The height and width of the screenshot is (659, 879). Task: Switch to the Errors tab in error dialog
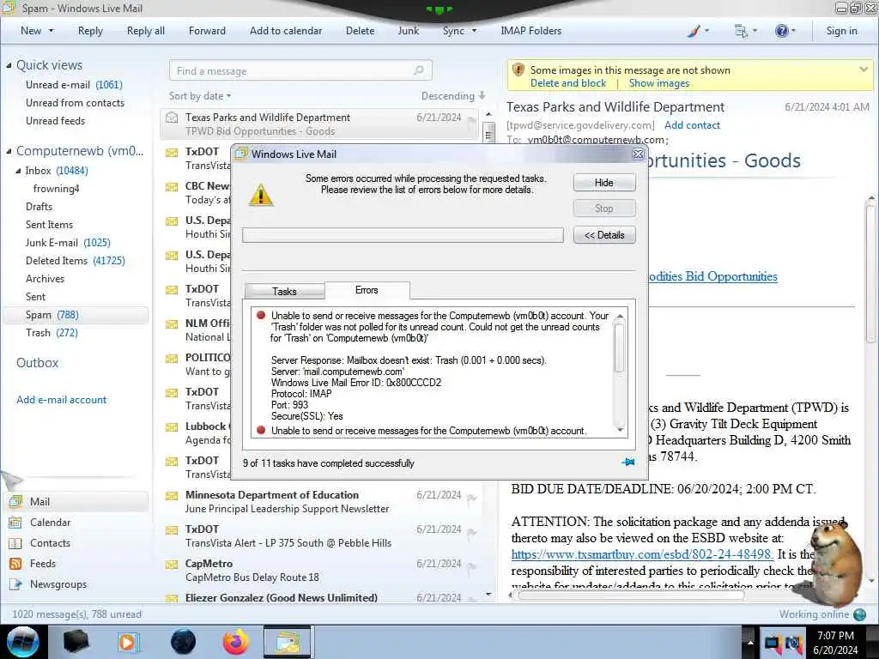(367, 290)
